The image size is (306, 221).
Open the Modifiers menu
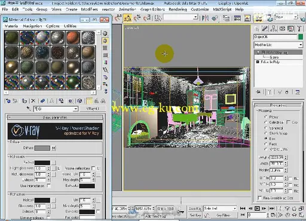coord(90,10)
